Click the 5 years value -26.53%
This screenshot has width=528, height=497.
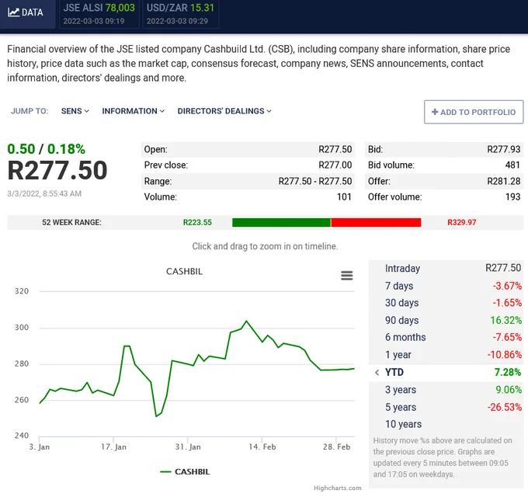click(x=505, y=407)
